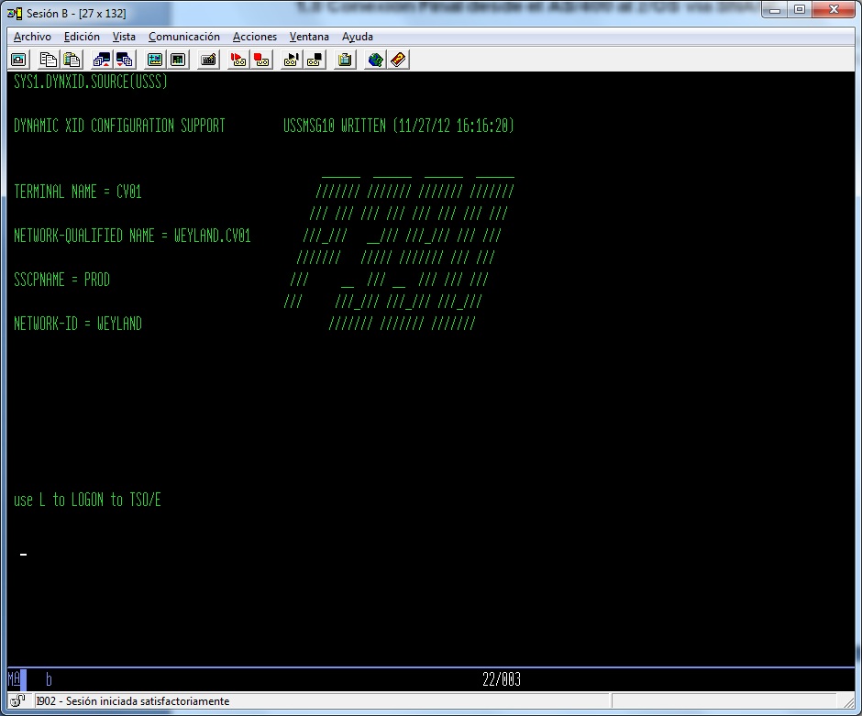Click the clipboard toolbar icon
Screen dimensions: 862x716
pyautogui.click(x=345, y=60)
